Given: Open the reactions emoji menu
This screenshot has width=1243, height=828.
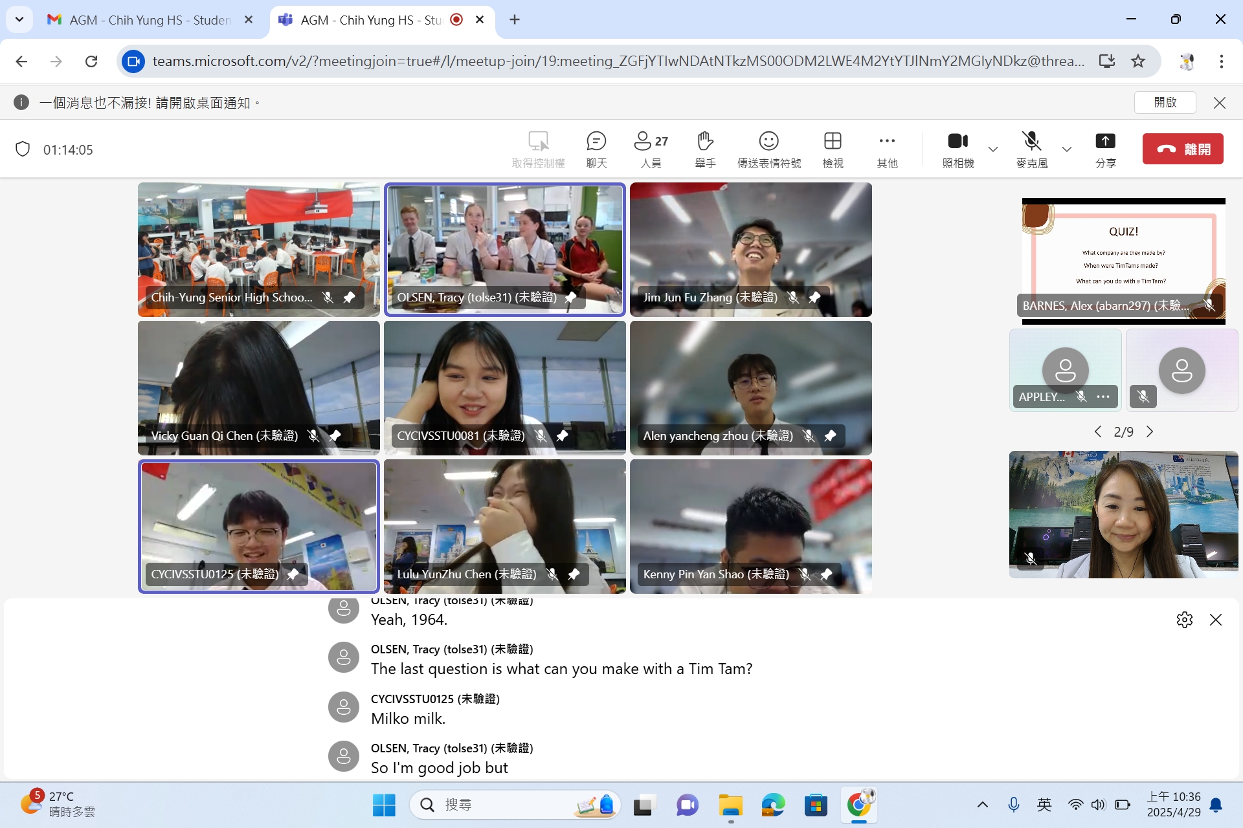Looking at the screenshot, I should (769, 149).
